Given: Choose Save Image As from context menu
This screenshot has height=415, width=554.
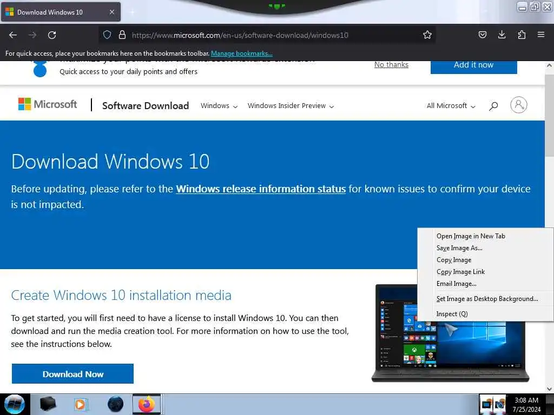Looking at the screenshot, I should coord(485,248).
